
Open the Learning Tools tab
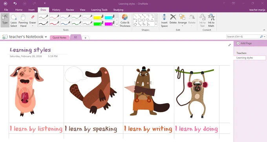[99, 10]
